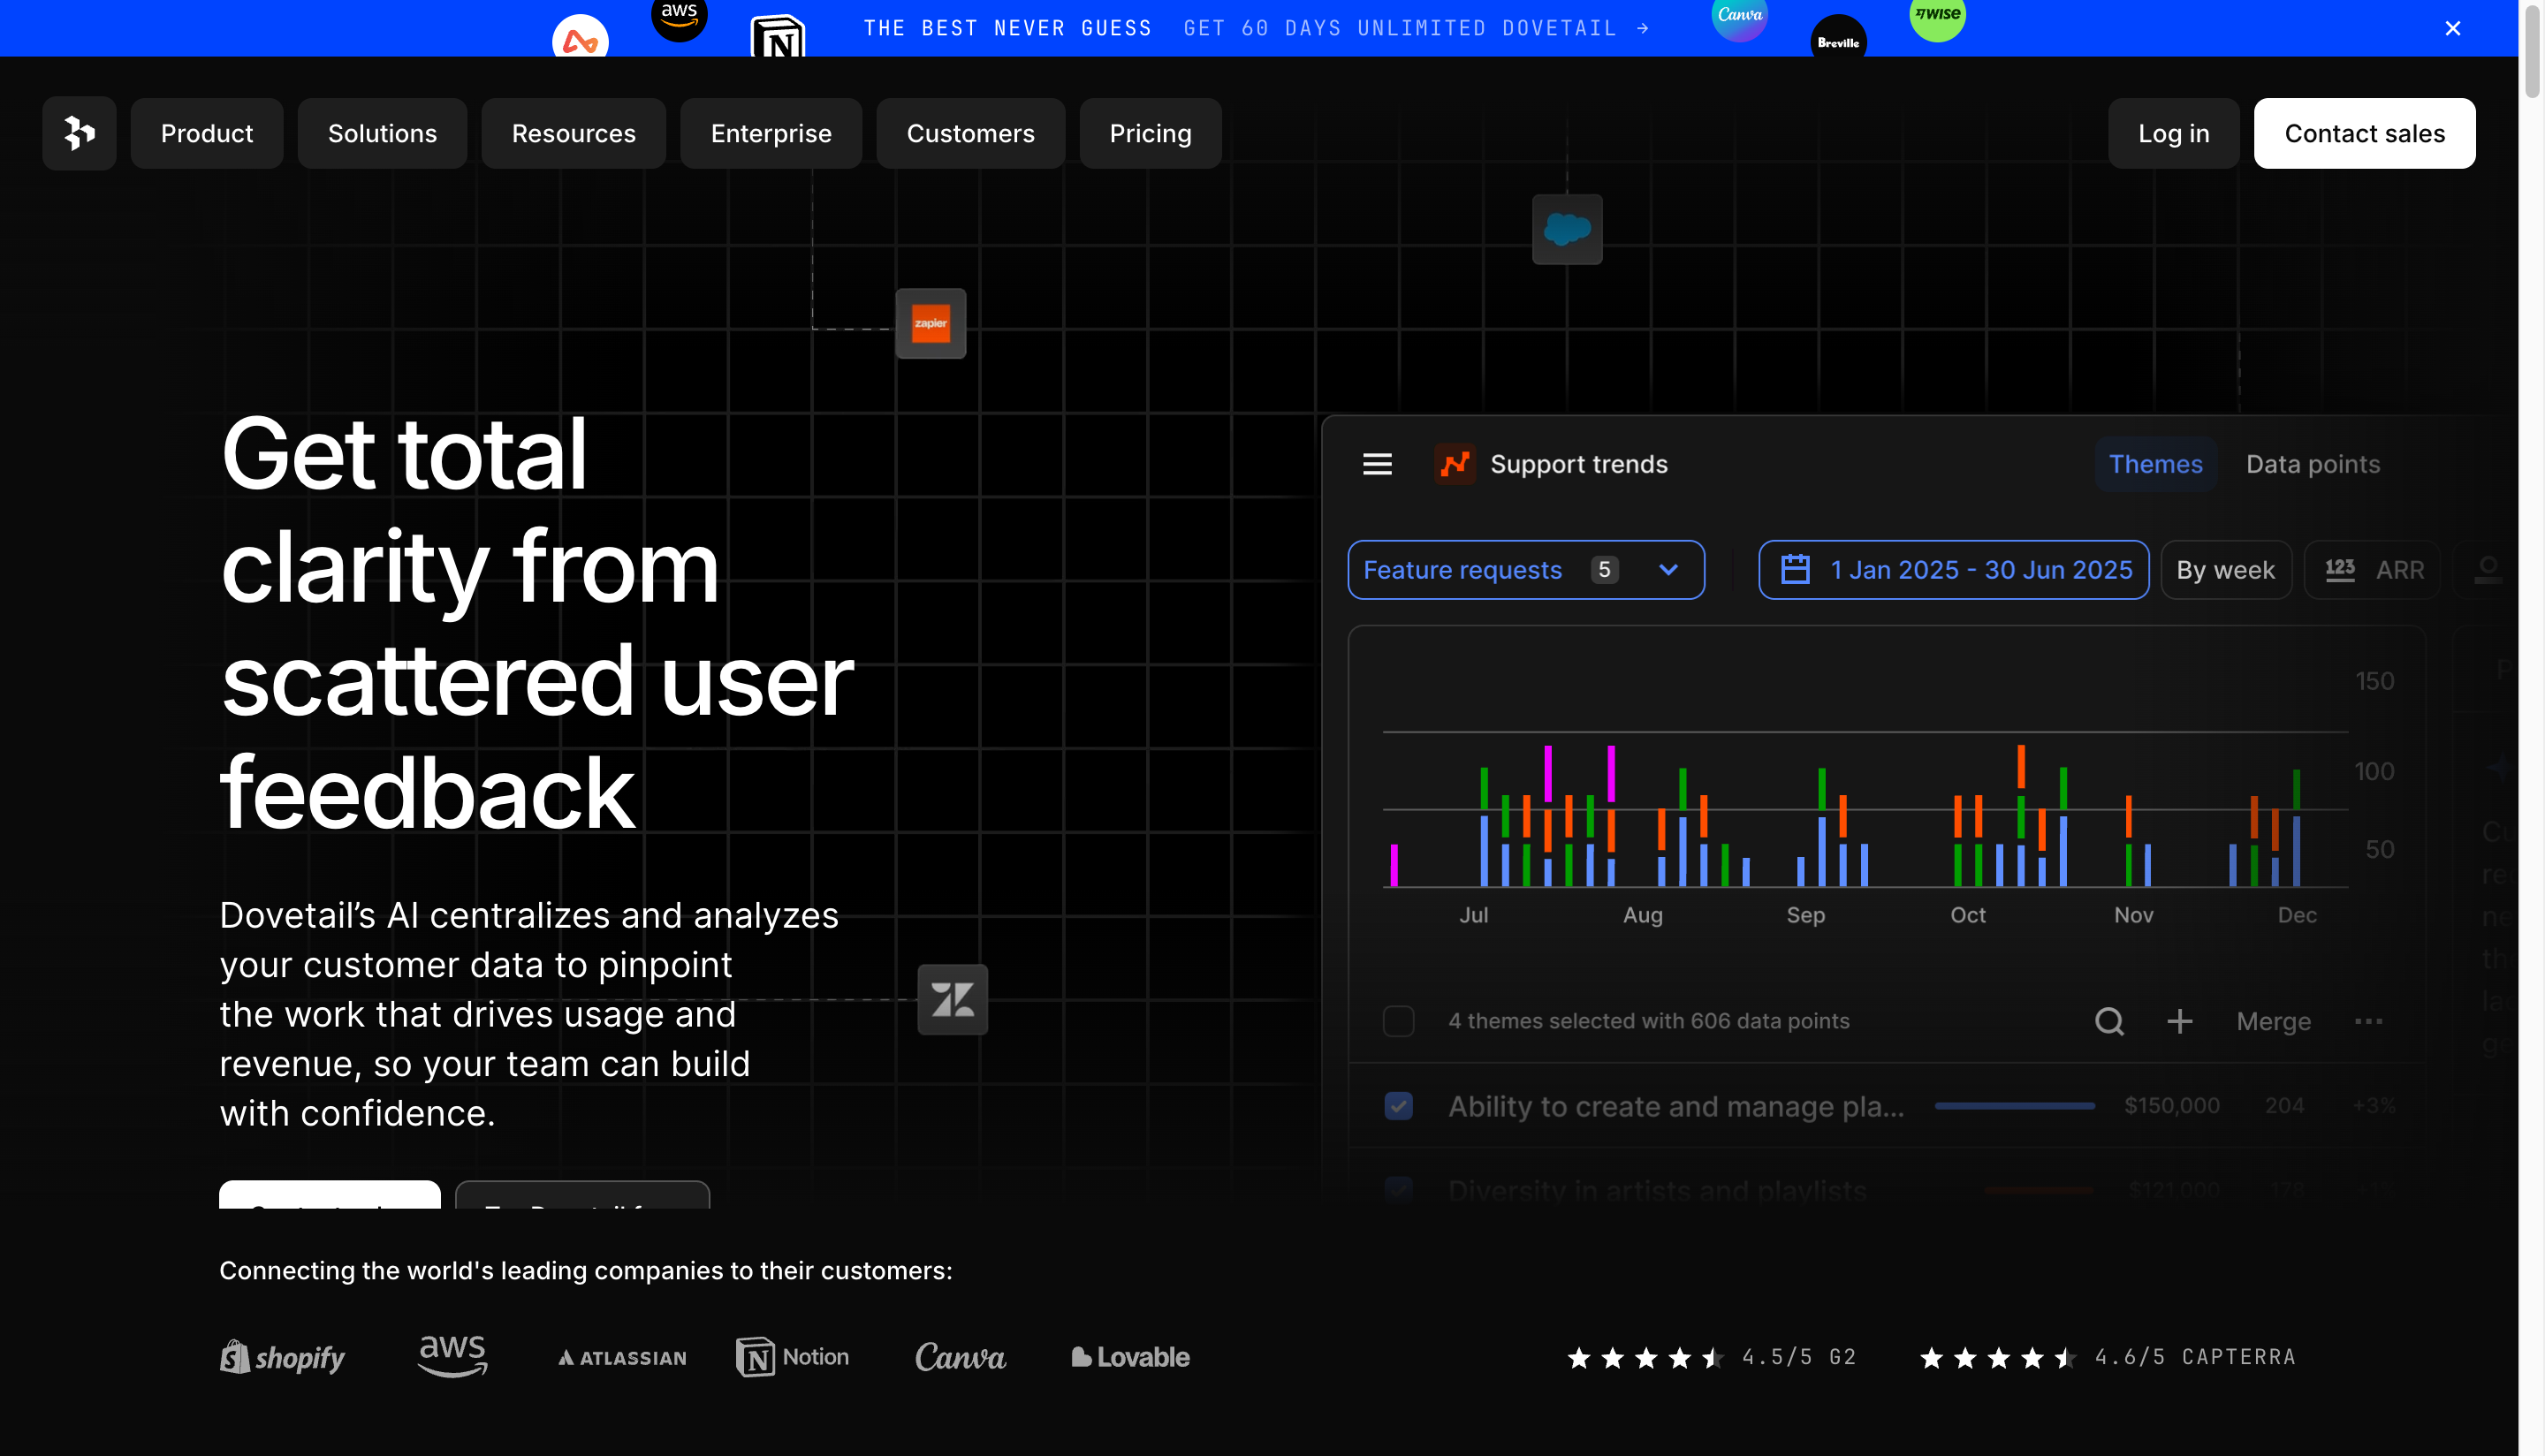Click the Merge button
Viewport: 2545px width, 1456px height.
(x=2273, y=1021)
